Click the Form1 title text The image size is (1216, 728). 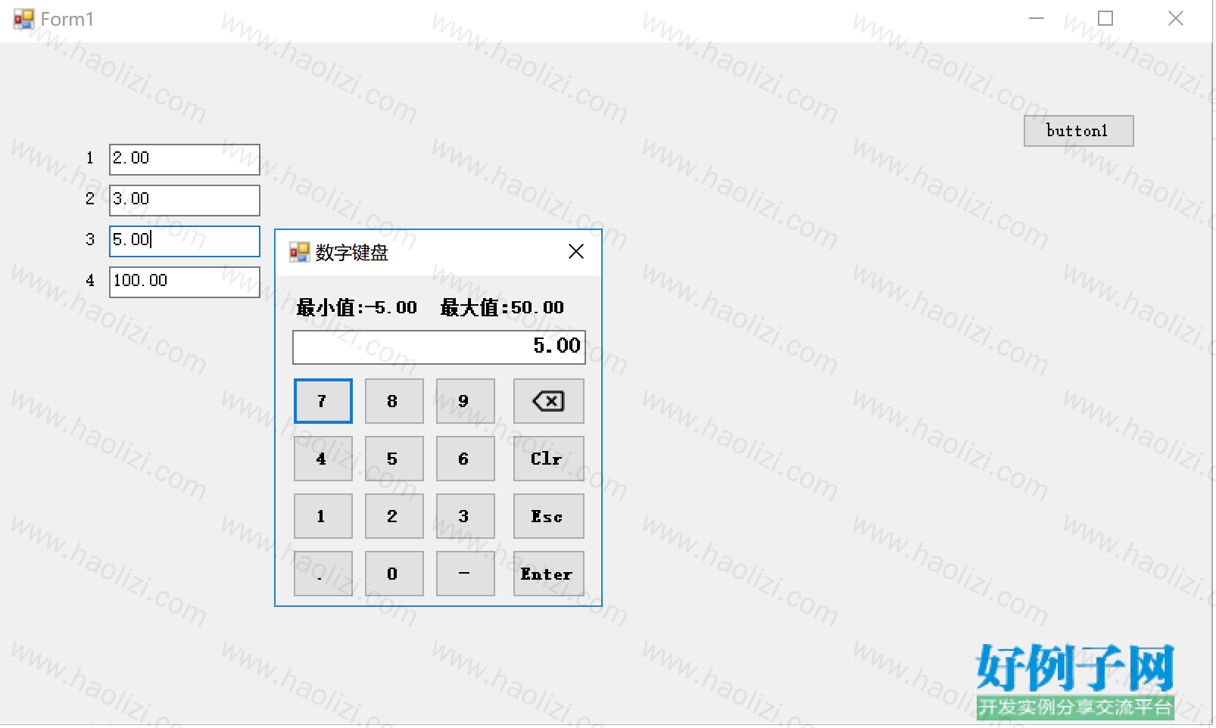[x=67, y=19]
